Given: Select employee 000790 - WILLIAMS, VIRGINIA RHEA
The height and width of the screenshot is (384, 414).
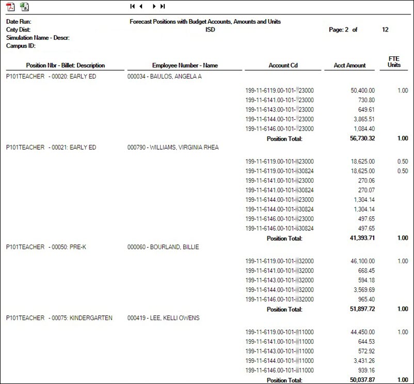Looking at the screenshot, I should [177, 147].
